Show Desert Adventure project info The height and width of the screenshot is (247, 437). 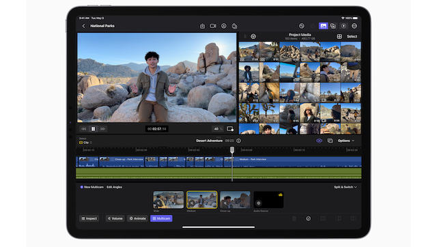(x=238, y=141)
